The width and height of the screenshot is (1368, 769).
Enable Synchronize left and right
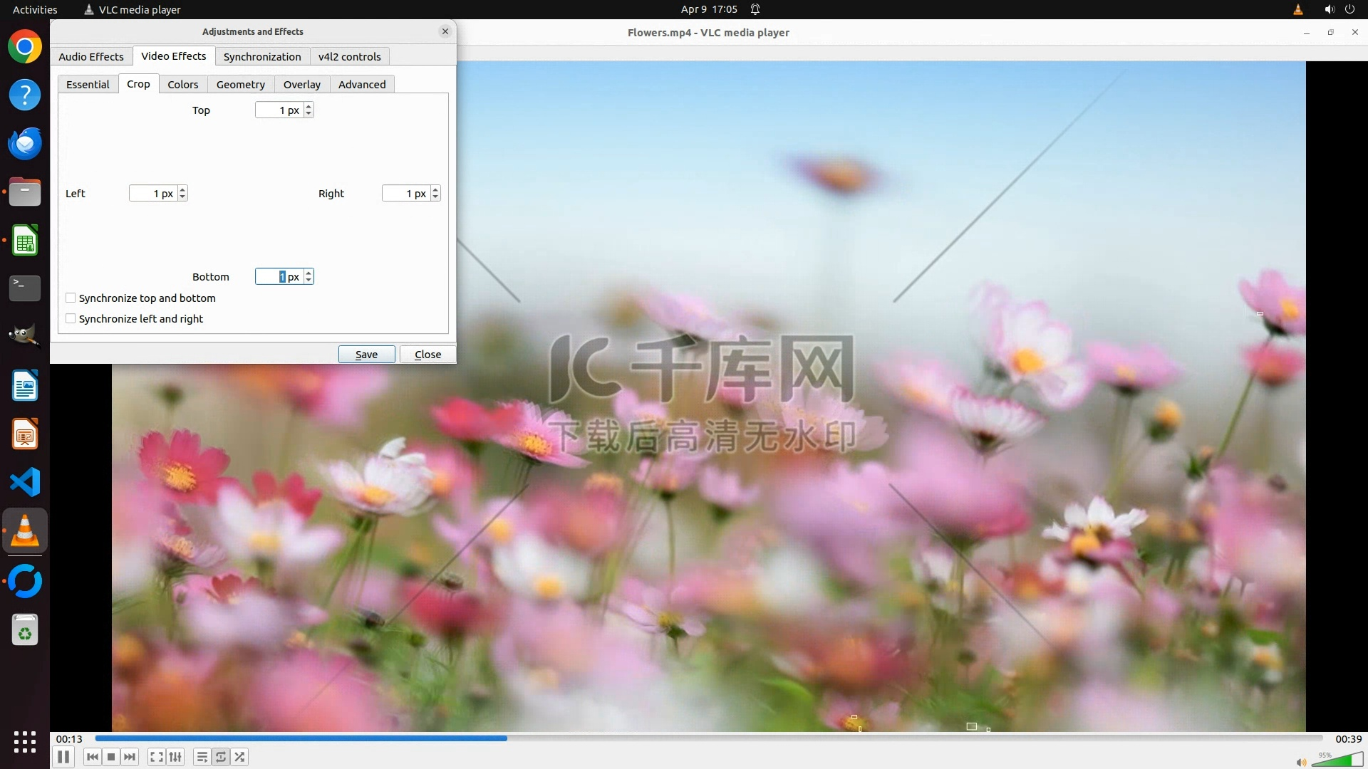(71, 318)
